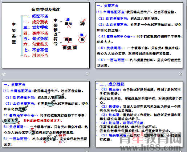This screenshot has width=187, height=152.
Task: Select slide 1 titled 病句类型及修改
Action: [46, 35]
